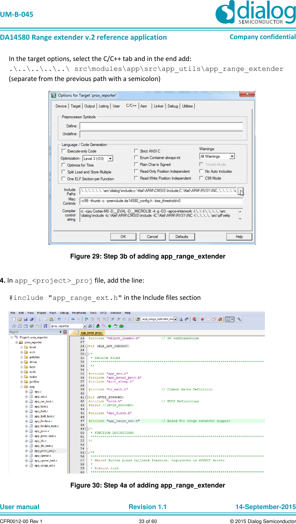The height and width of the screenshot is (524, 296).
Task: Switch to the Linker tab
Action: point(159,106)
